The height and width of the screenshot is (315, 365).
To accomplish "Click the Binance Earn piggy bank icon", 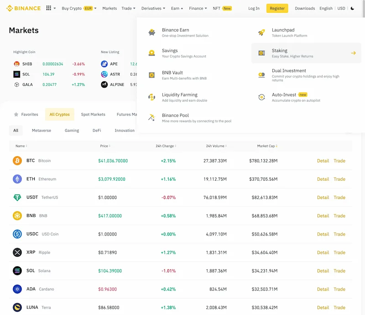I will [152, 32].
